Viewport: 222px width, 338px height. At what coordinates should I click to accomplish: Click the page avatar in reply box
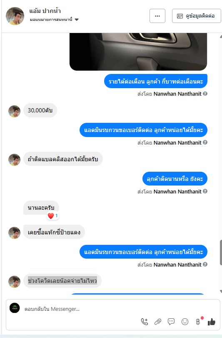pos(15,308)
